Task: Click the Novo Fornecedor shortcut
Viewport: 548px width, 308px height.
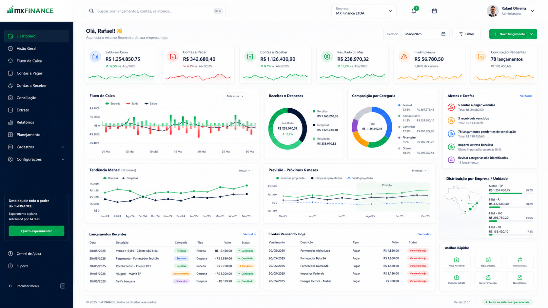Action: click(x=488, y=279)
